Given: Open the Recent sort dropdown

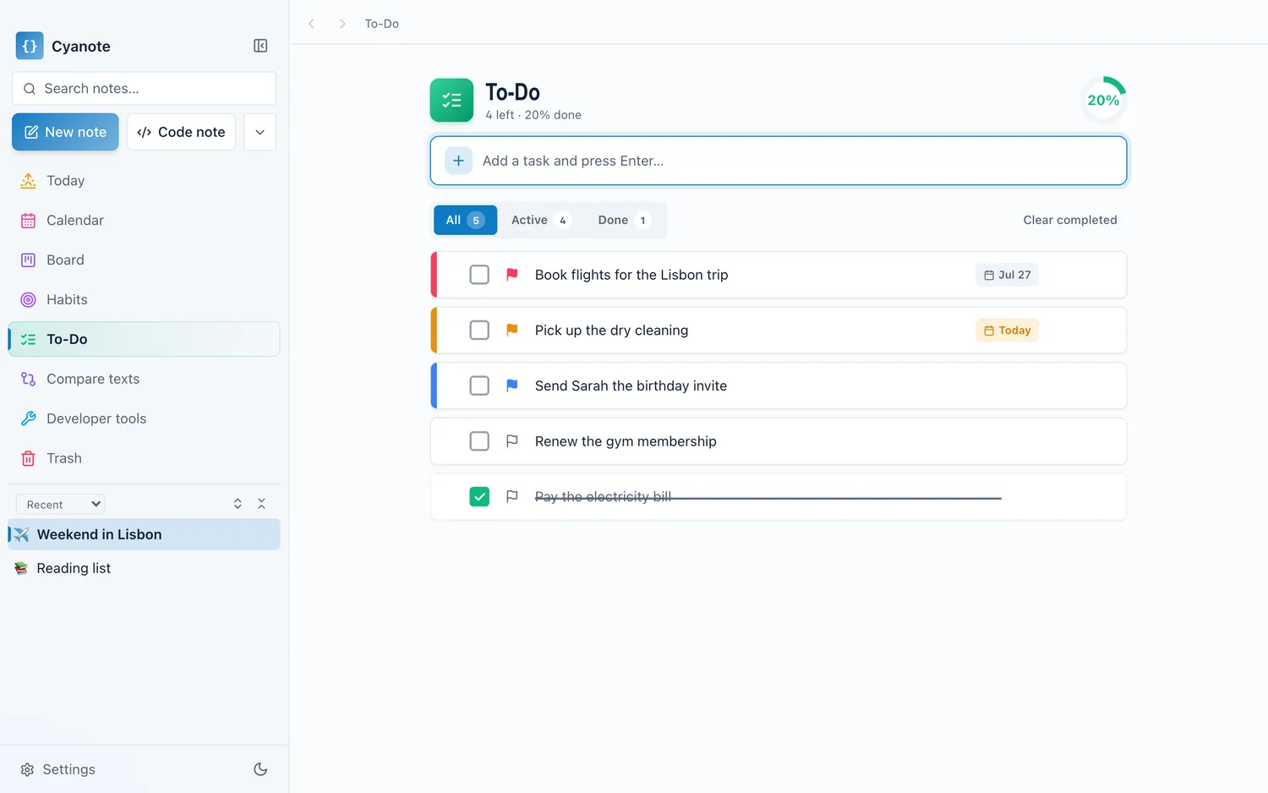Looking at the screenshot, I should click(x=61, y=504).
